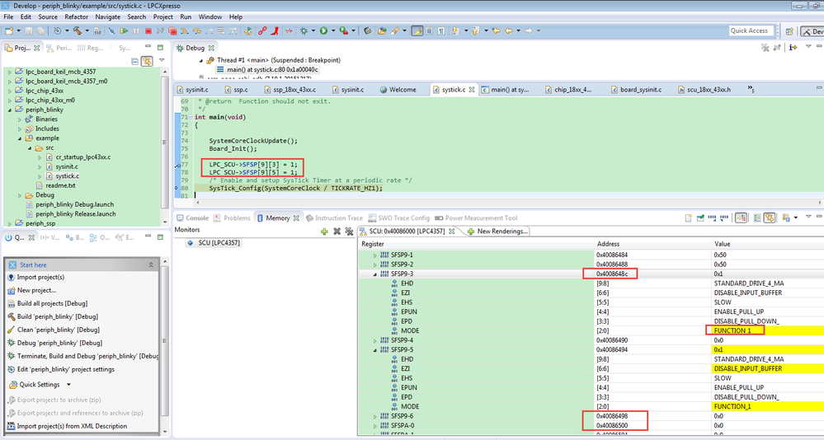This screenshot has height=440, width=824.
Task: Click the Remove Memory Monitor X icon
Action: 337,231
